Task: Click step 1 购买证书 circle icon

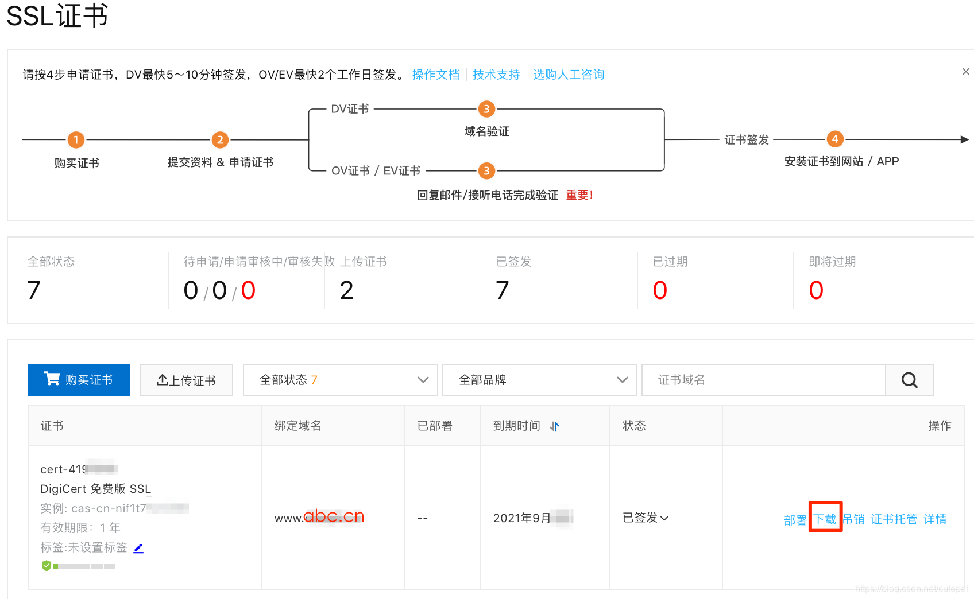Action: [x=75, y=139]
